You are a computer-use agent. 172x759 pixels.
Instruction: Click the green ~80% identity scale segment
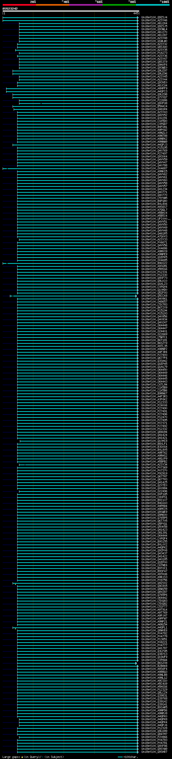tap(119, 5)
